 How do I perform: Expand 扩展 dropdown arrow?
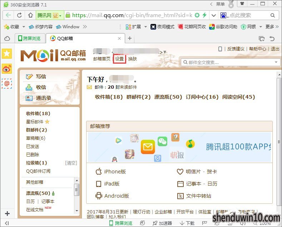[145, 27]
